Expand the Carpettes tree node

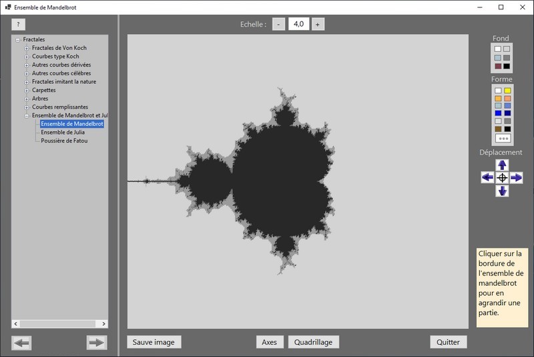tap(27, 90)
